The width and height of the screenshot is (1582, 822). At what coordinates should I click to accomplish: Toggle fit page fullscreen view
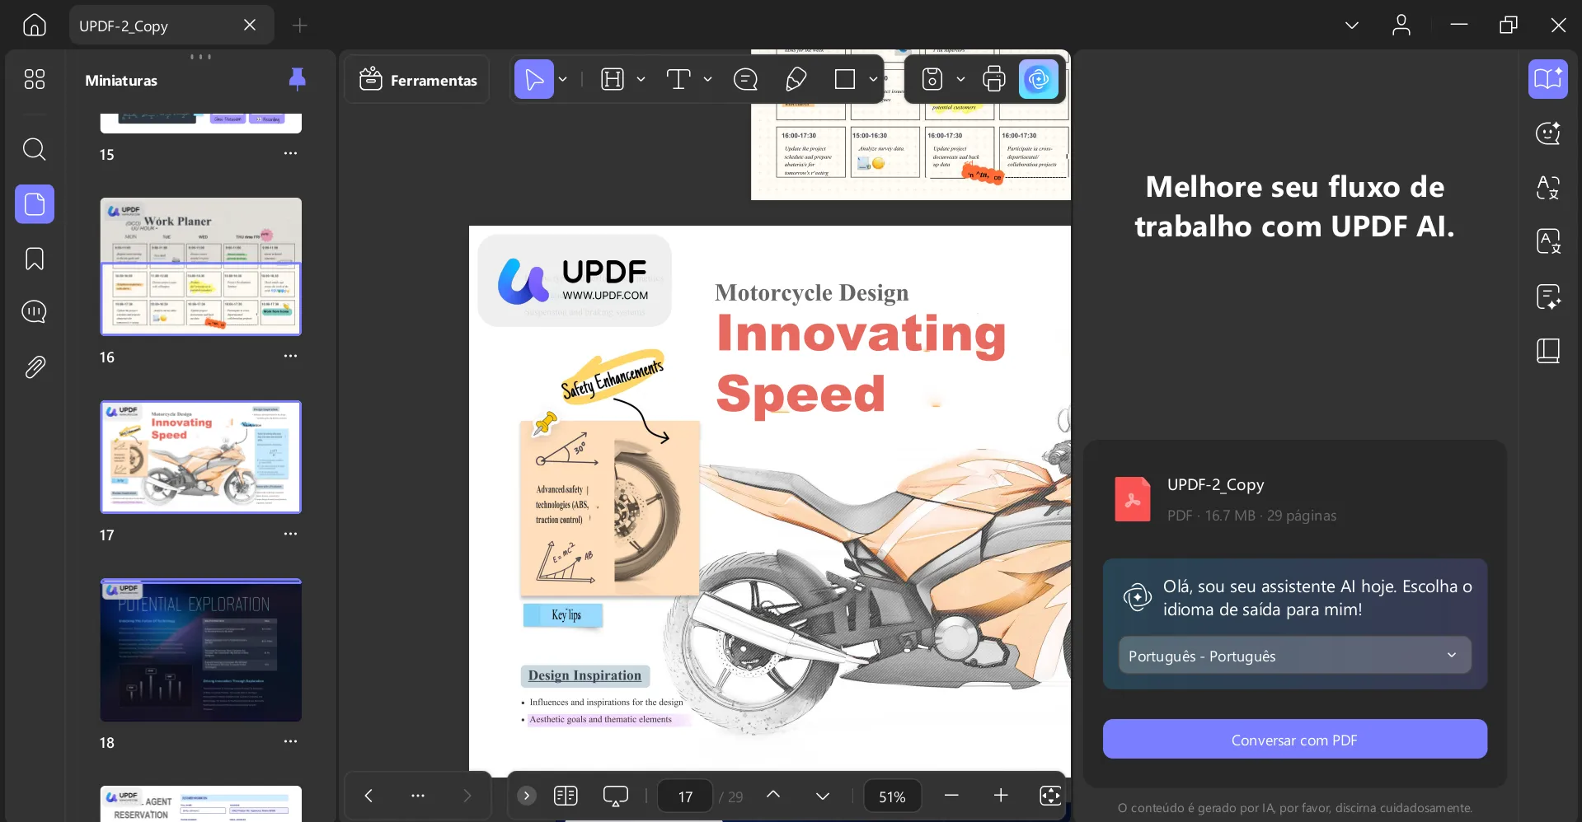[1050, 796]
